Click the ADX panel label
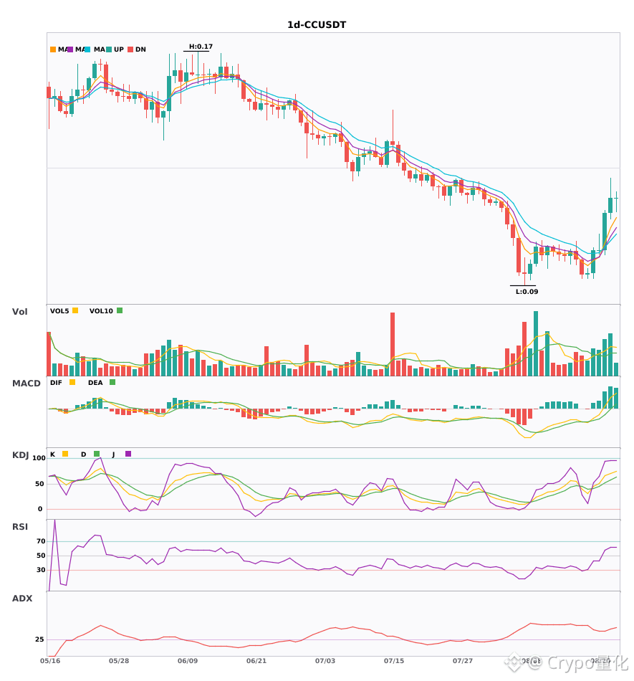This screenshot has height=681, width=634. click(x=22, y=598)
